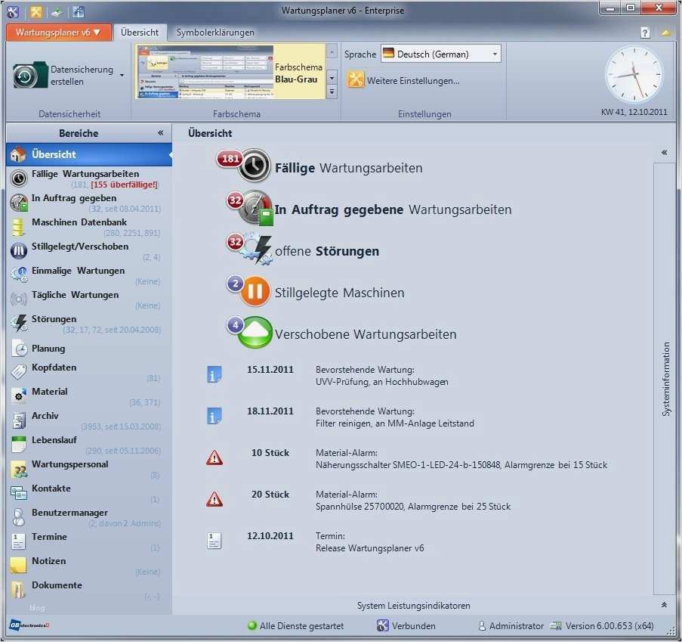
Task: Open Einmalige Wartungen sidebar icon
Action: pyautogui.click(x=19, y=274)
